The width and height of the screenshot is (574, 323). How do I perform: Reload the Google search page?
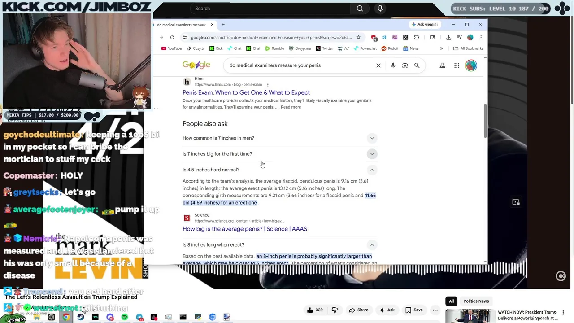(172, 37)
